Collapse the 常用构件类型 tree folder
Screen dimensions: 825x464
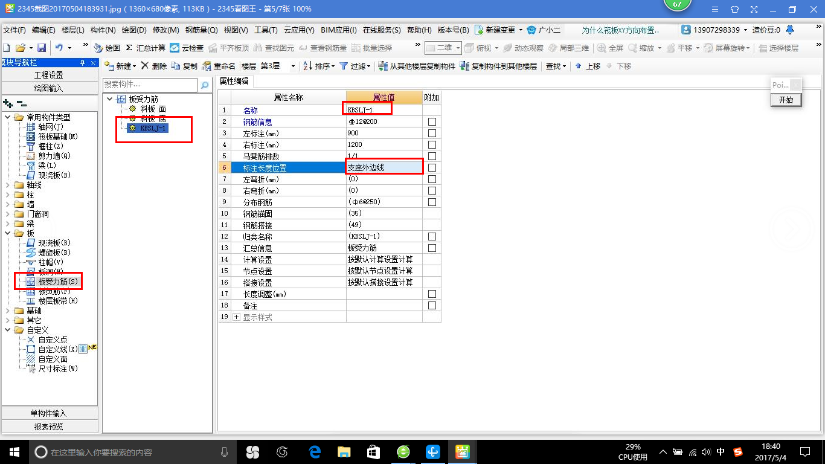pos(8,117)
